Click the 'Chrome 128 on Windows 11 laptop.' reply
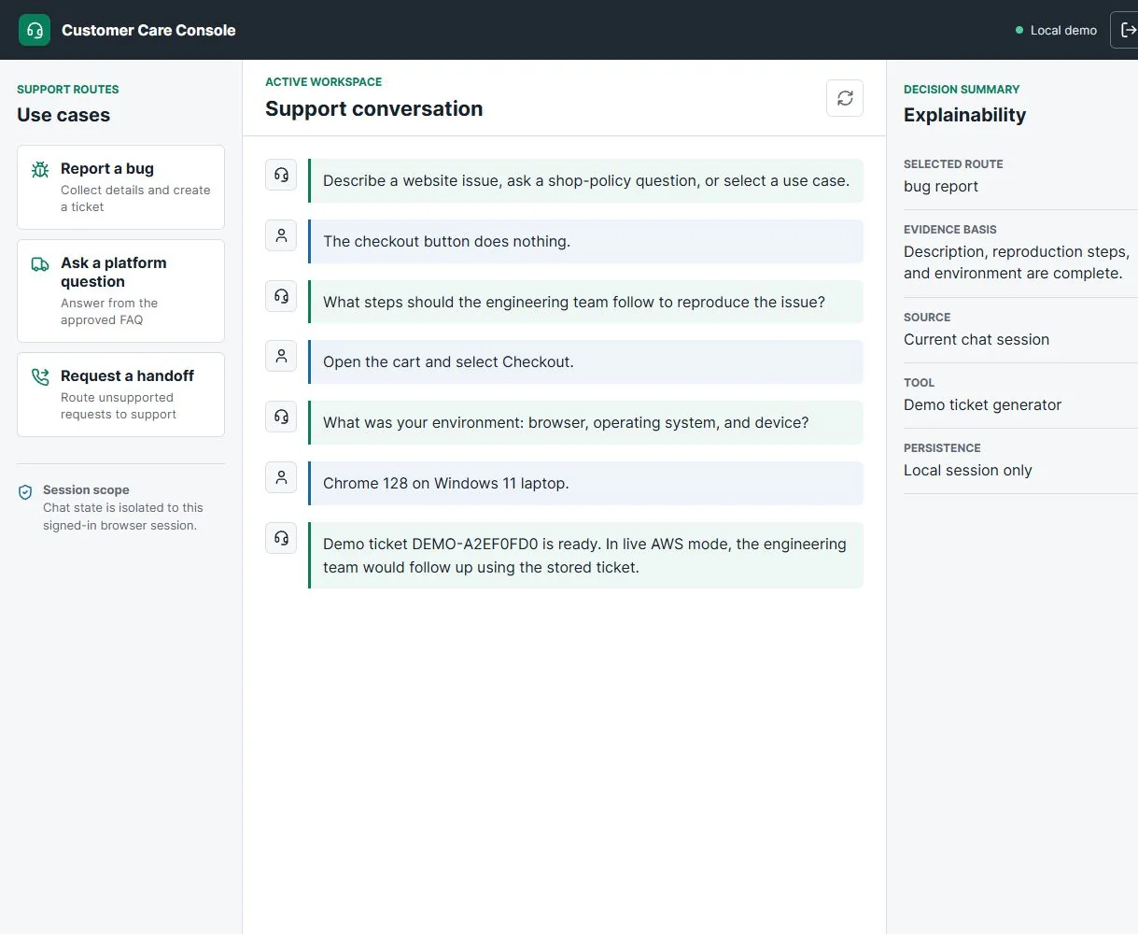Viewport: 1138px width, 934px height. coord(586,483)
